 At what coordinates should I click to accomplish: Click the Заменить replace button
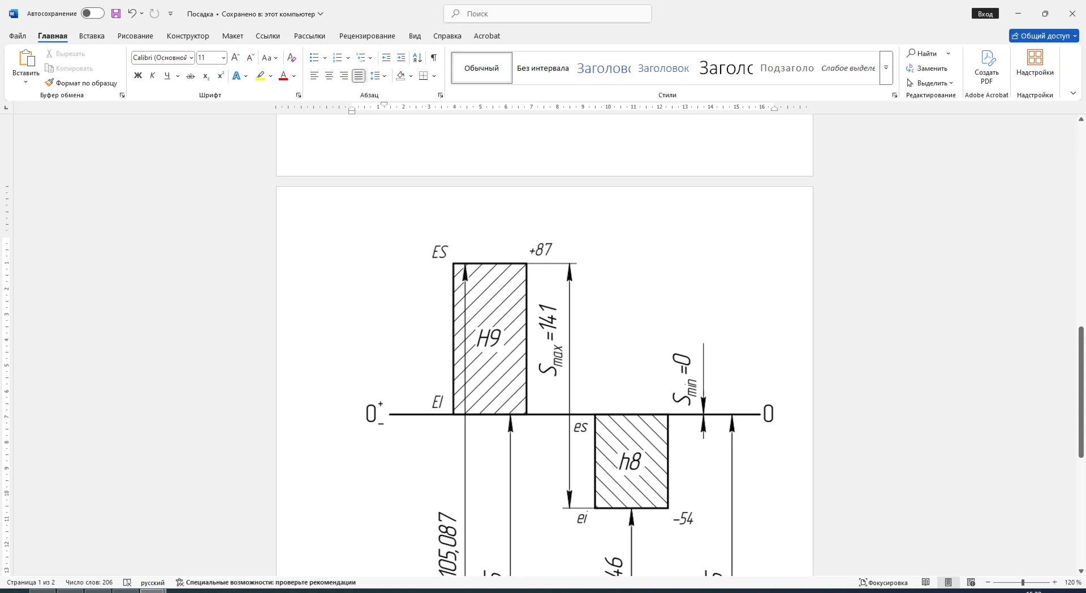pyautogui.click(x=926, y=68)
